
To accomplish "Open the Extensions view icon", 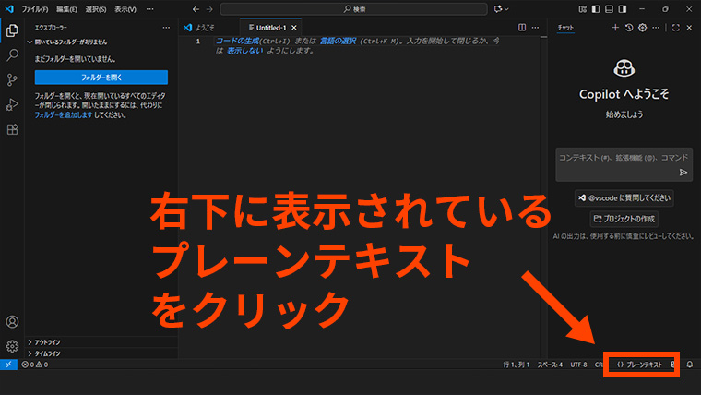I will point(12,129).
